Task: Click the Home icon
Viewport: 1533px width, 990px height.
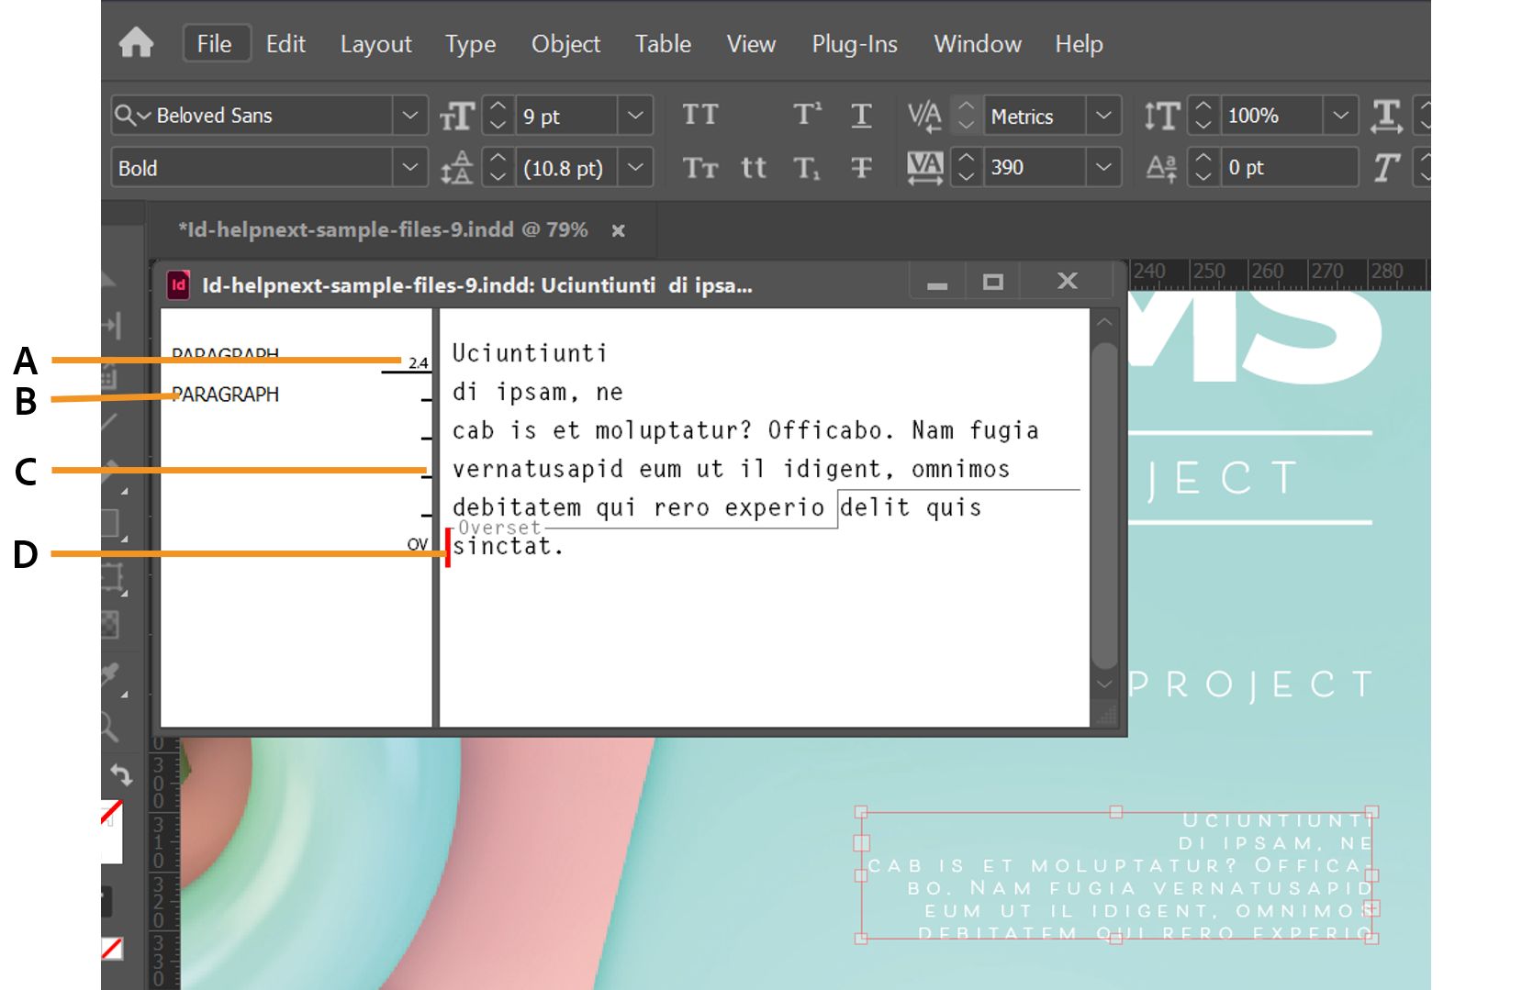Action: tap(136, 43)
